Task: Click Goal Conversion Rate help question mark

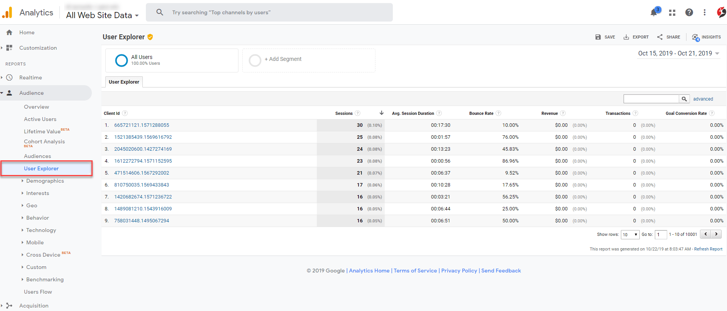Action: pyautogui.click(x=712, y=113)
